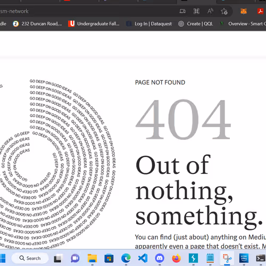Open the 232 Duncan Road bookmark

[x=37, y=23]
